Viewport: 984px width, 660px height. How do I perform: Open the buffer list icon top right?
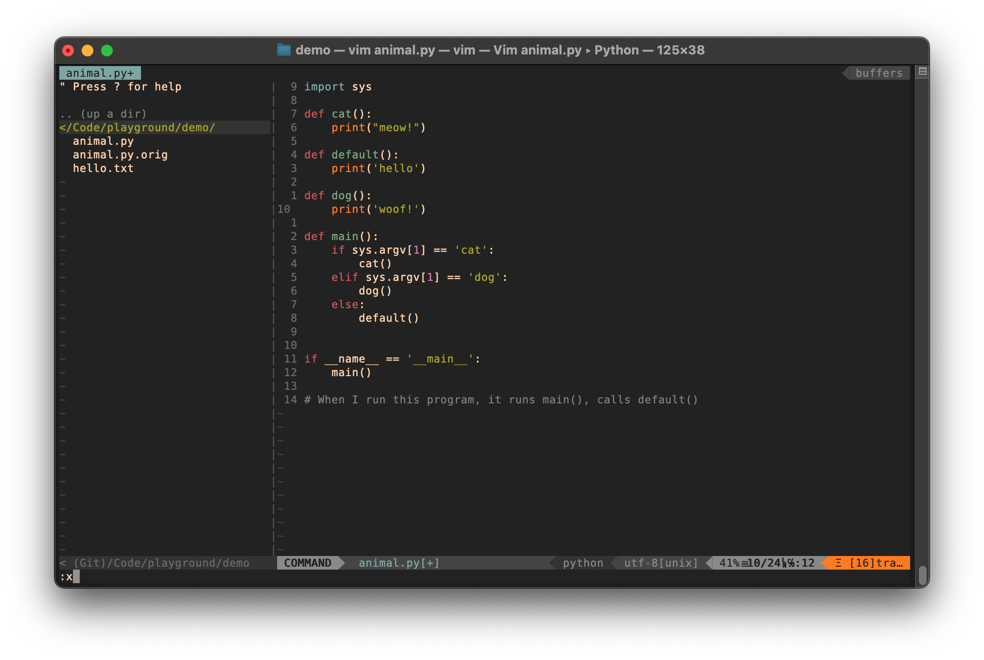(x=922, y=72)
